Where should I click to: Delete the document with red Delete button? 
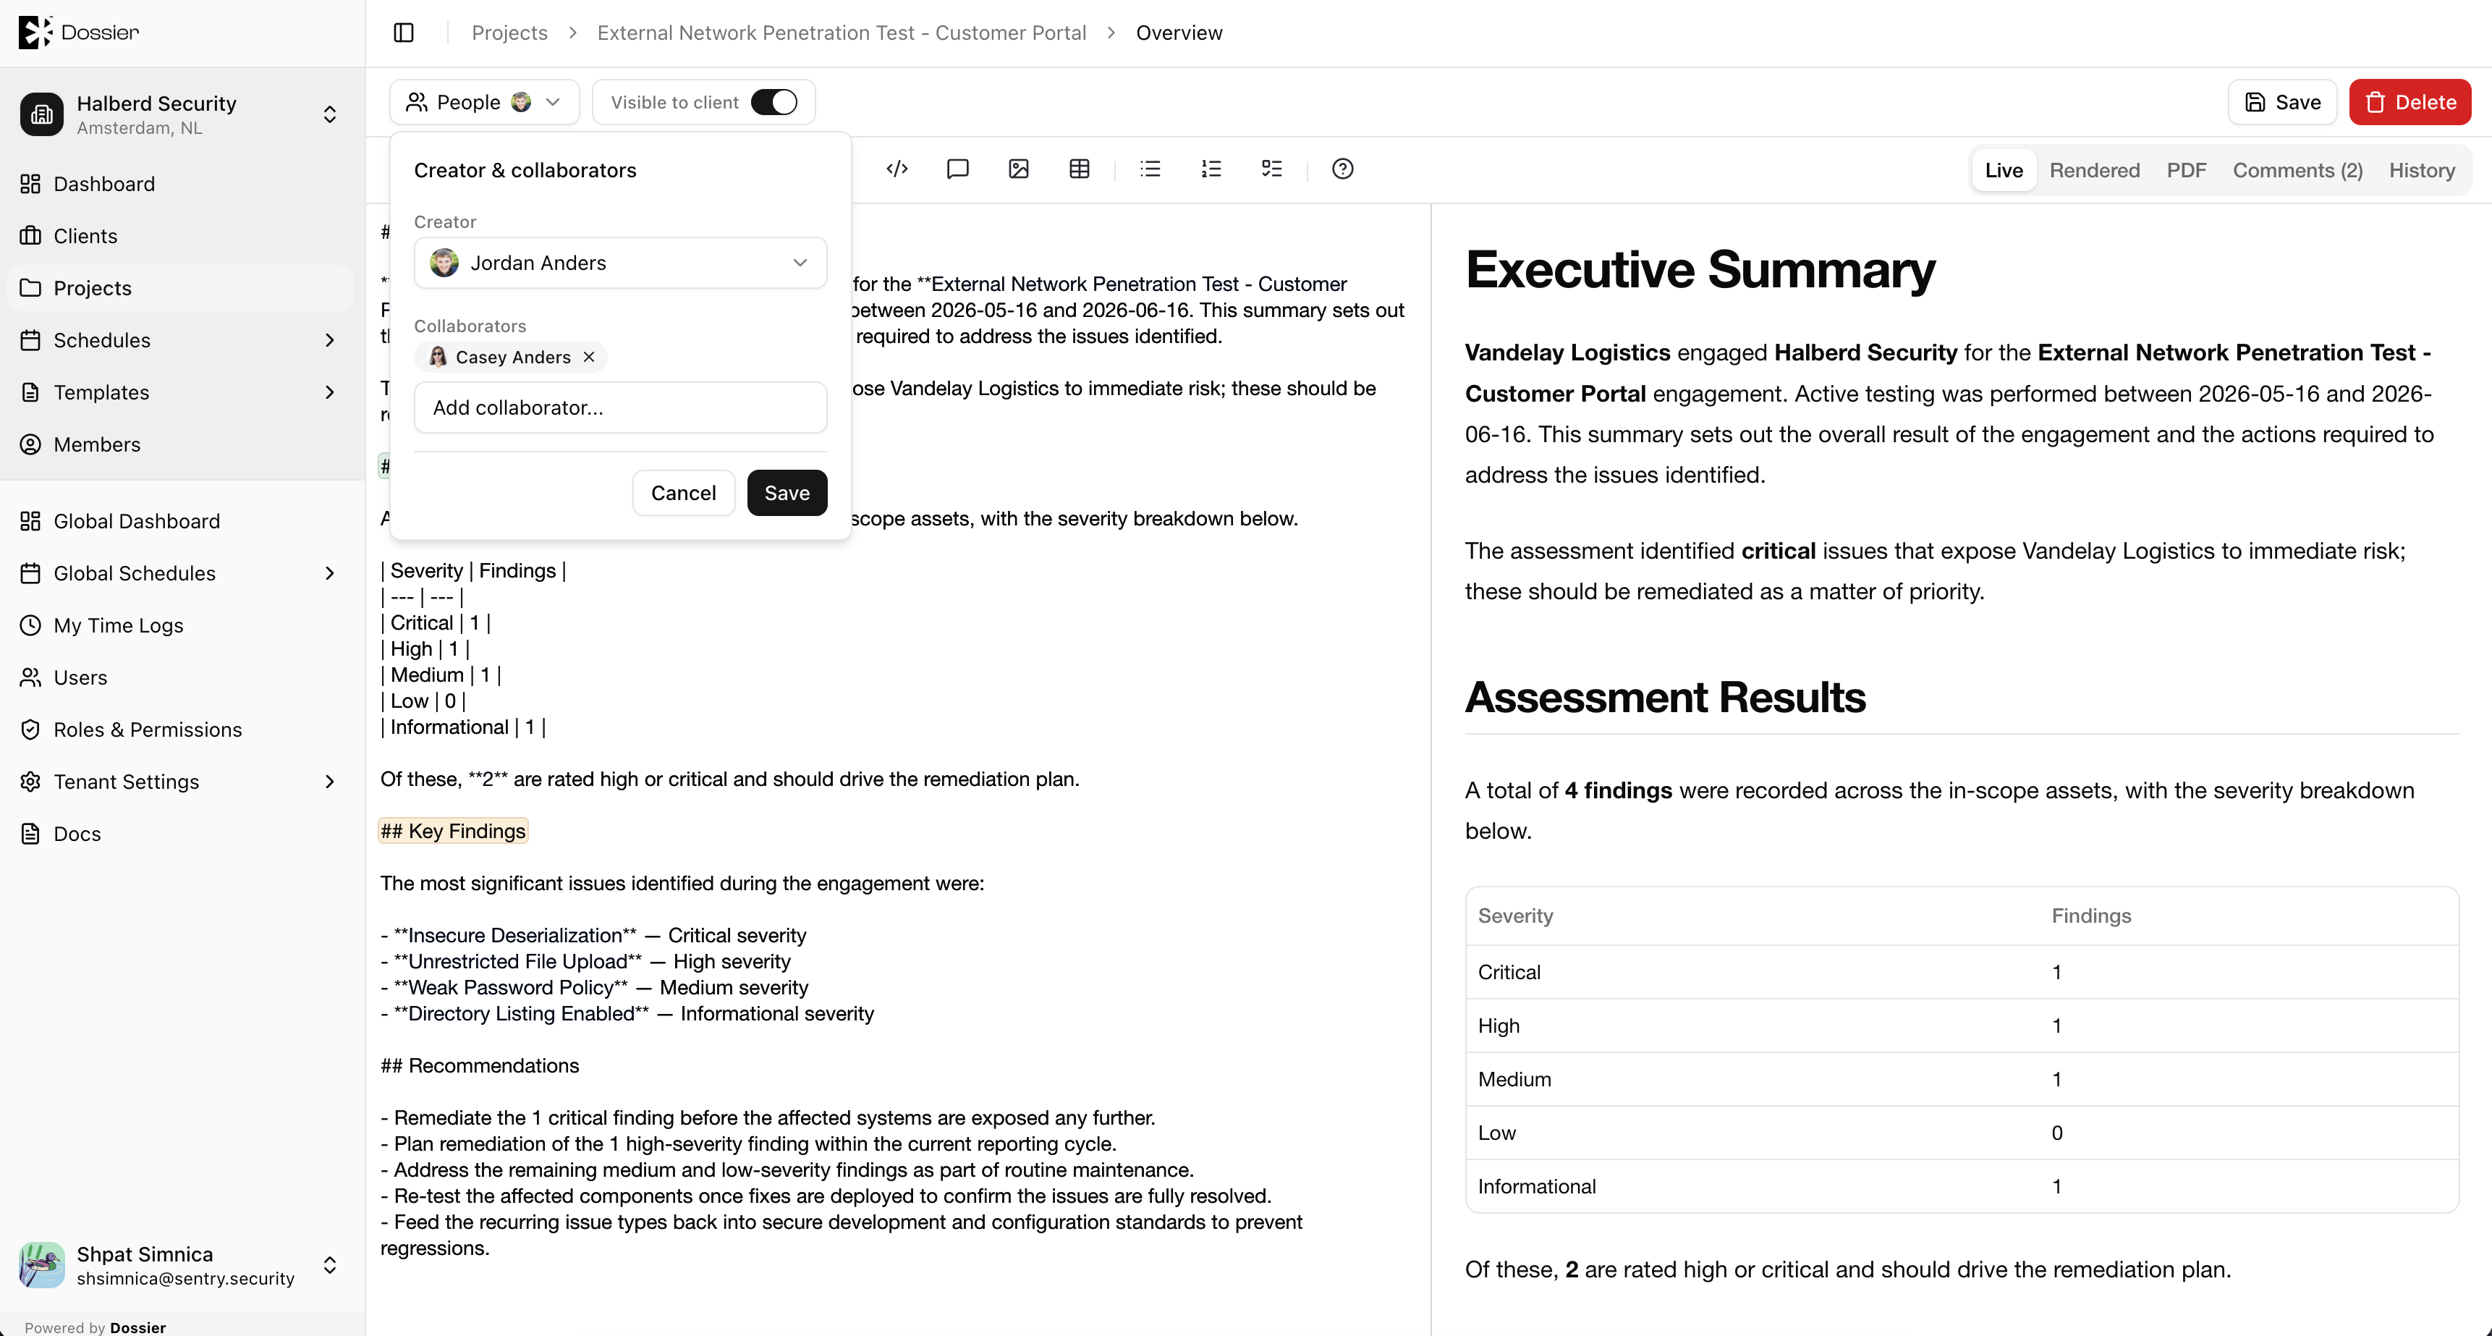[2410, 103]
